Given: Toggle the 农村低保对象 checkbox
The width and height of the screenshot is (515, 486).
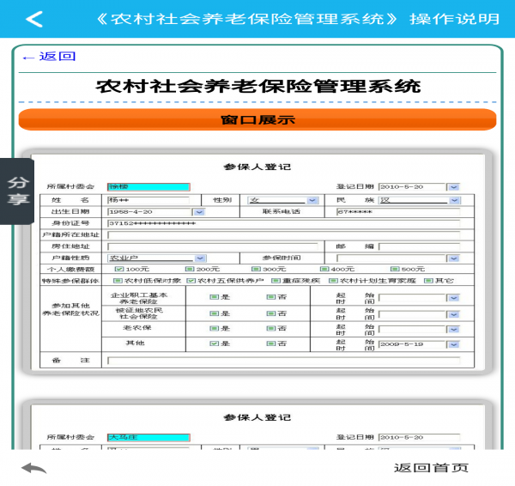Looking at the screenshot, I should pyautogui.click(x=118, y=281).
